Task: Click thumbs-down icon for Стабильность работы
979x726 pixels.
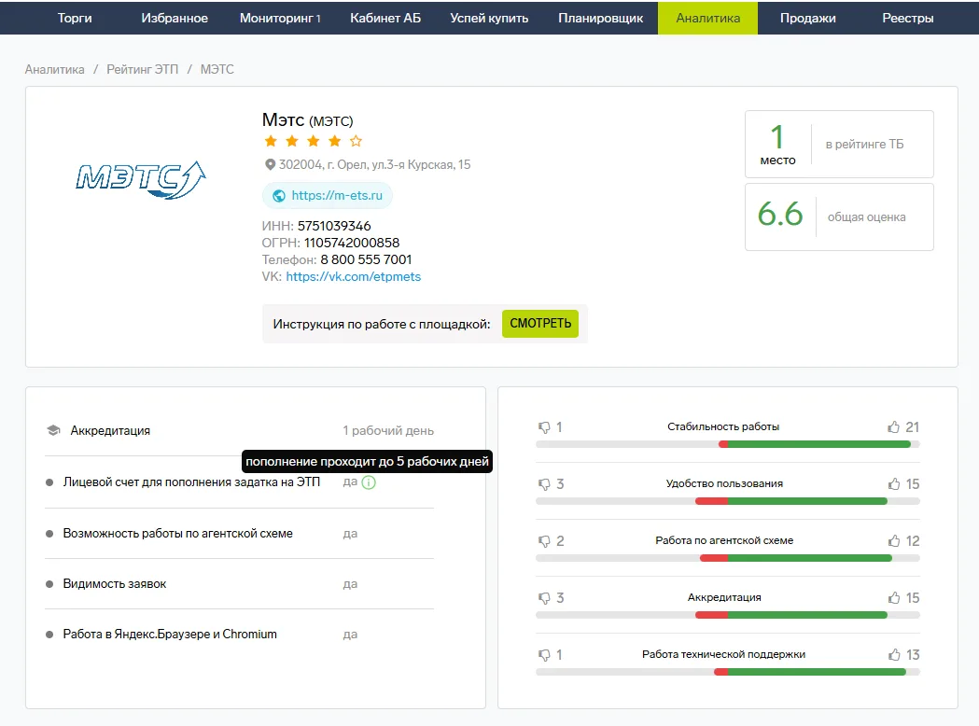Action: point(544,427)
